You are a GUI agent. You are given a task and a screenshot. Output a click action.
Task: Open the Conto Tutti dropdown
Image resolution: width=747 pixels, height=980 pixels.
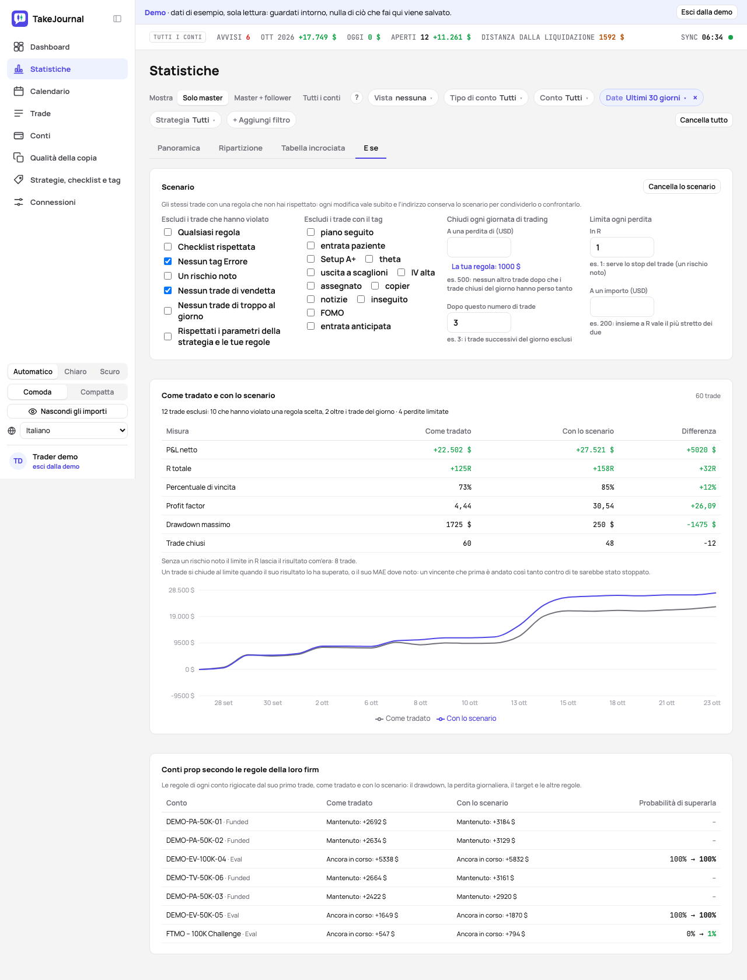coord(564,97)
